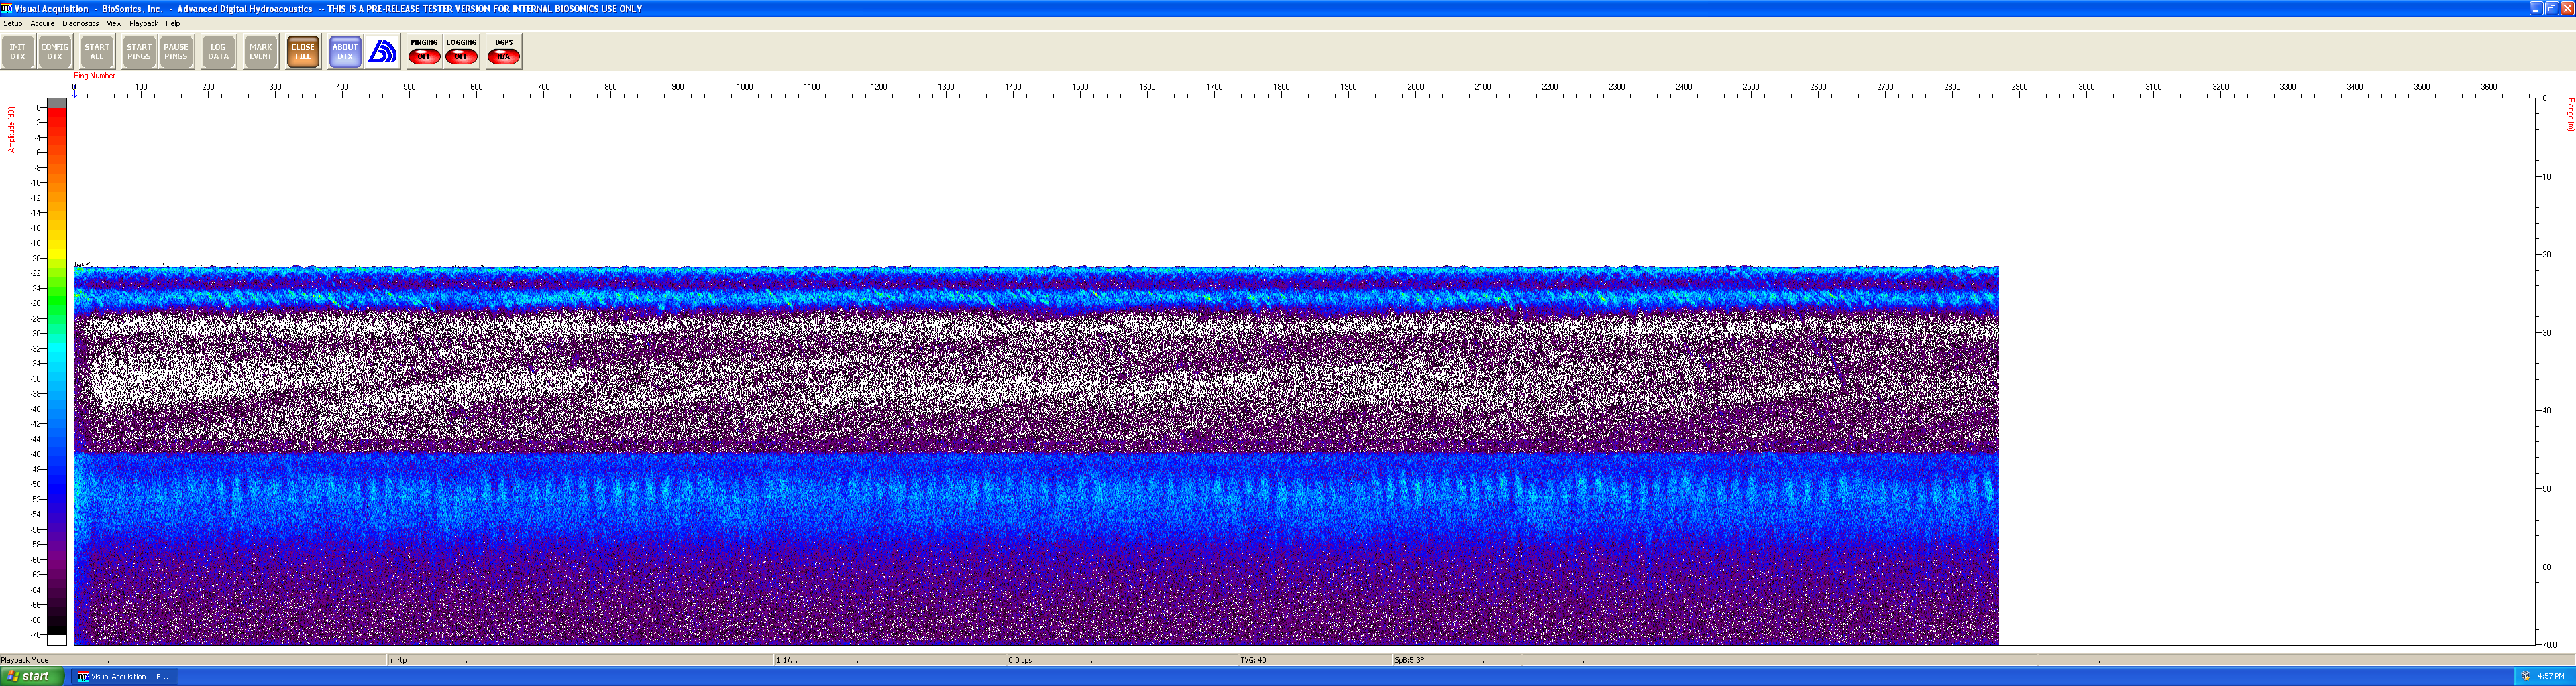Click the DGPS N/A indicator
Image resolution: width=2576 pixels, height=686 pixels.
(504, 51)
